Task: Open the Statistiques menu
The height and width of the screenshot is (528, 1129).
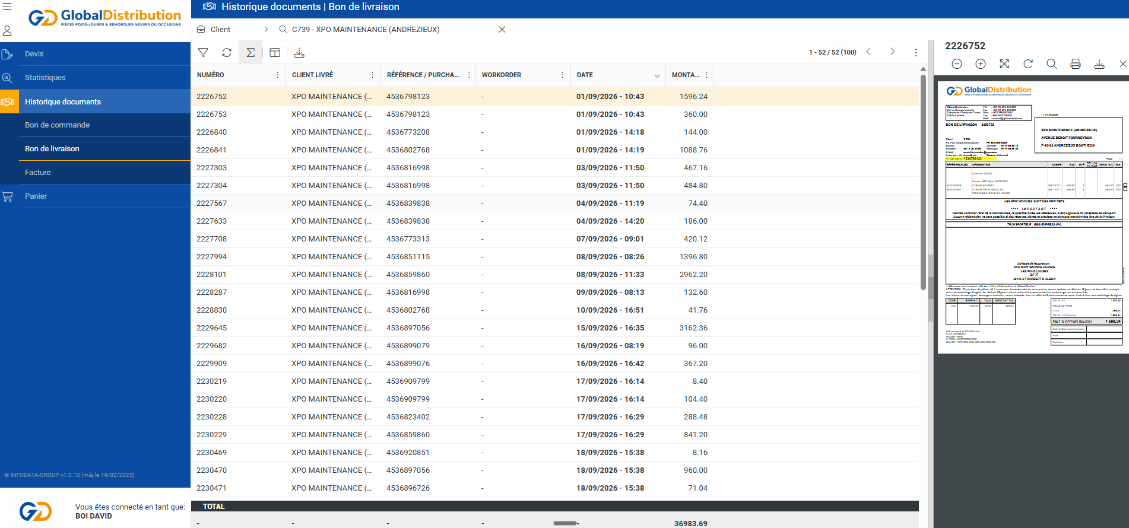Action: coord(95,78)
